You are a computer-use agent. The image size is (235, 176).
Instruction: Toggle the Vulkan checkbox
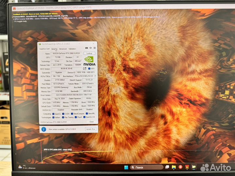(x=53, y=118)
